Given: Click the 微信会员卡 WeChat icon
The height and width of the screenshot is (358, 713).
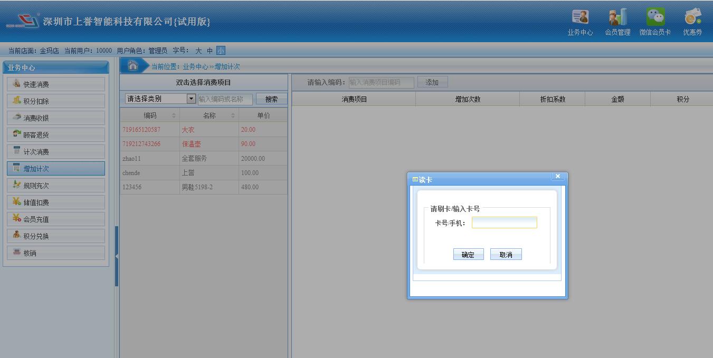Looking at the screenshot, I should (655, 18).
